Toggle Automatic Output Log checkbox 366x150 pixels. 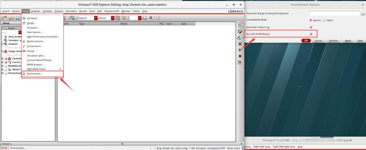(311, 27)
